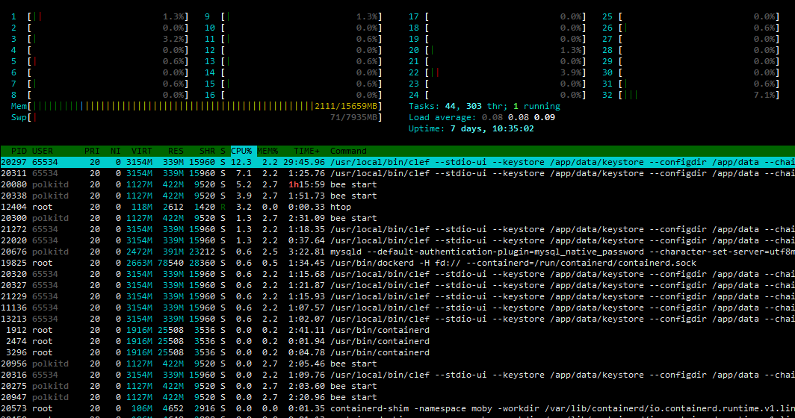Image resolution: width=795 pixels, height=418 pixels.
Task: Select clef process with PID 20316
Action: pyautogui.click(x=397, y=375)
